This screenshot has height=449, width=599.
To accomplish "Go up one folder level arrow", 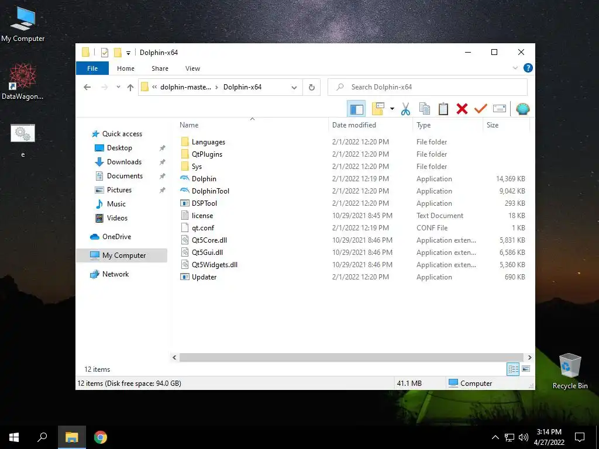I will point(130,87).
